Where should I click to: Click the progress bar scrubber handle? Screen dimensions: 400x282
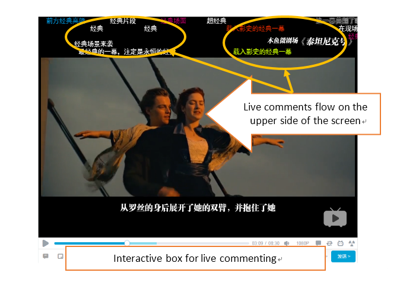127,243
